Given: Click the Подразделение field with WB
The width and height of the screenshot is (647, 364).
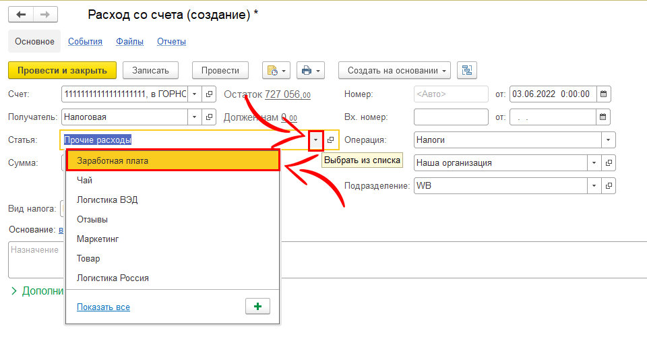Looking at the screenshot, I should [x=501, y=186].
